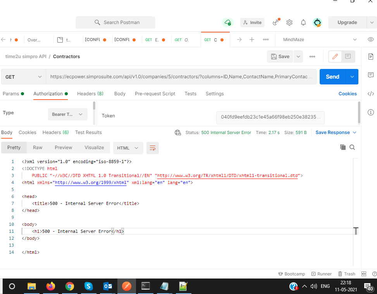
Task: Open the Pre-request Script tab
Action: (155, 94)
